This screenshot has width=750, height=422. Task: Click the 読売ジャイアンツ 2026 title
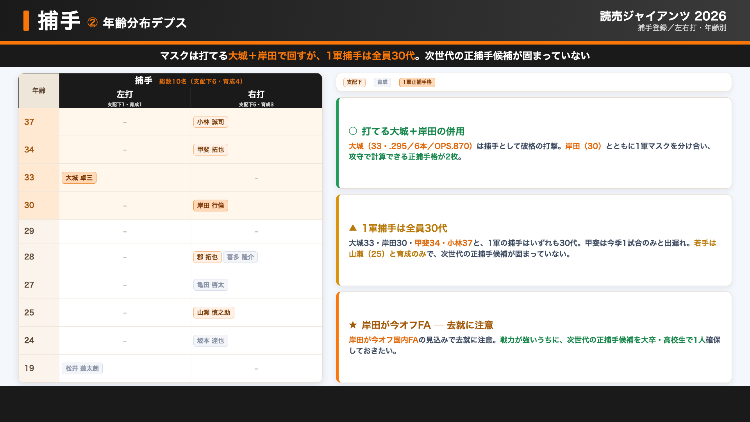click(x=663, y=16)
